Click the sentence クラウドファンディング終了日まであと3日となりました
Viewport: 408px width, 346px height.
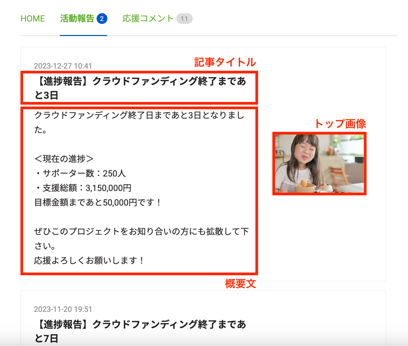(x=139, y=122)
